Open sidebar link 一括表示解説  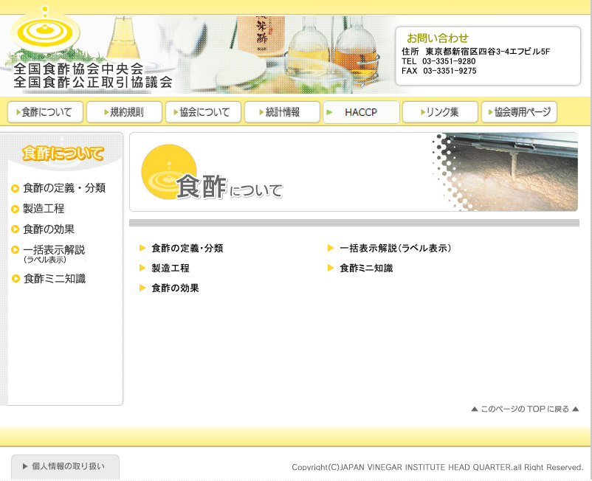[x=53, y=251]
